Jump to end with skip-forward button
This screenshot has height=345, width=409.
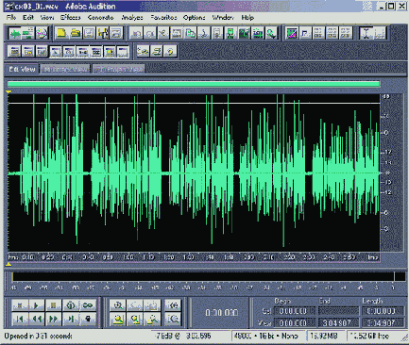pos(71,319)
